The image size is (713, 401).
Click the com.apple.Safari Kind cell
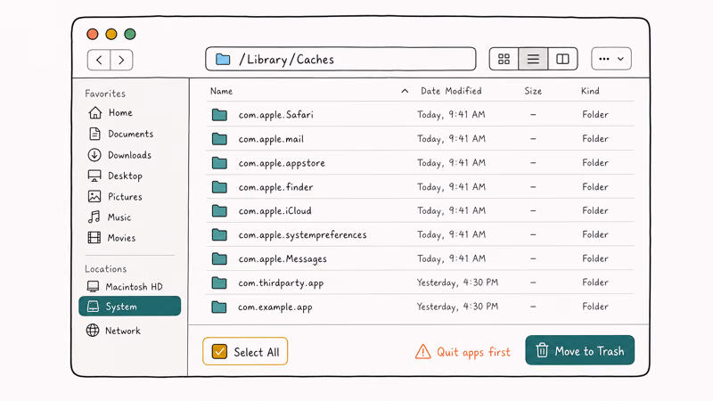[595, 114]
